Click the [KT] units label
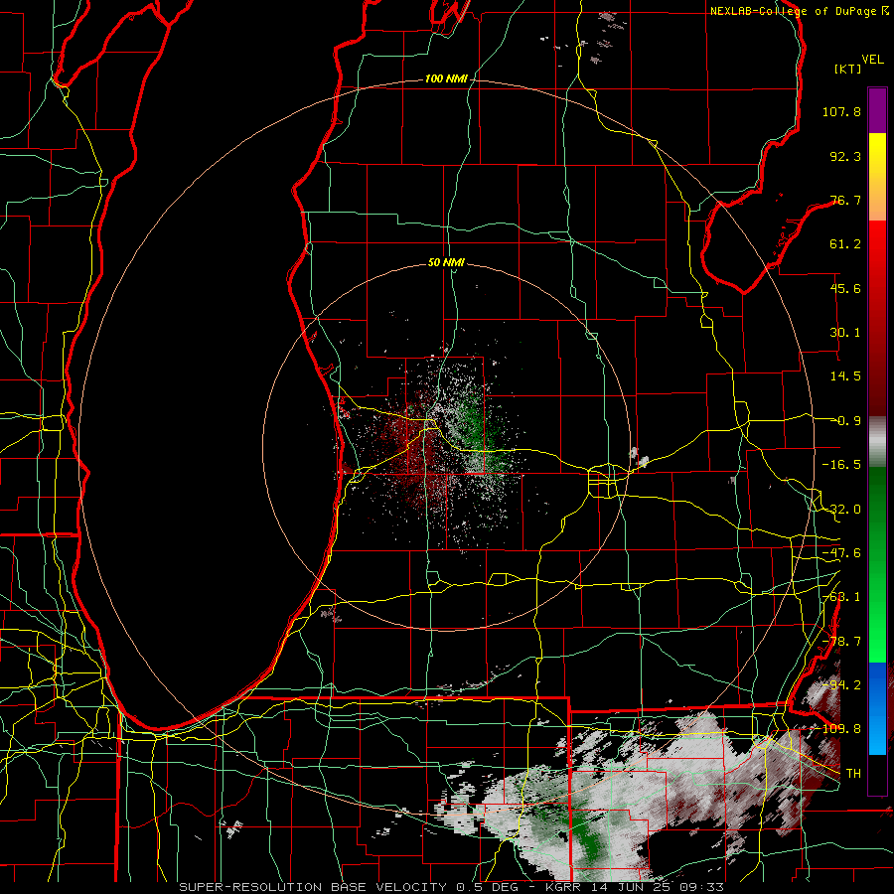The width and height of the screenshot is (894, 894). coord(848,69)
